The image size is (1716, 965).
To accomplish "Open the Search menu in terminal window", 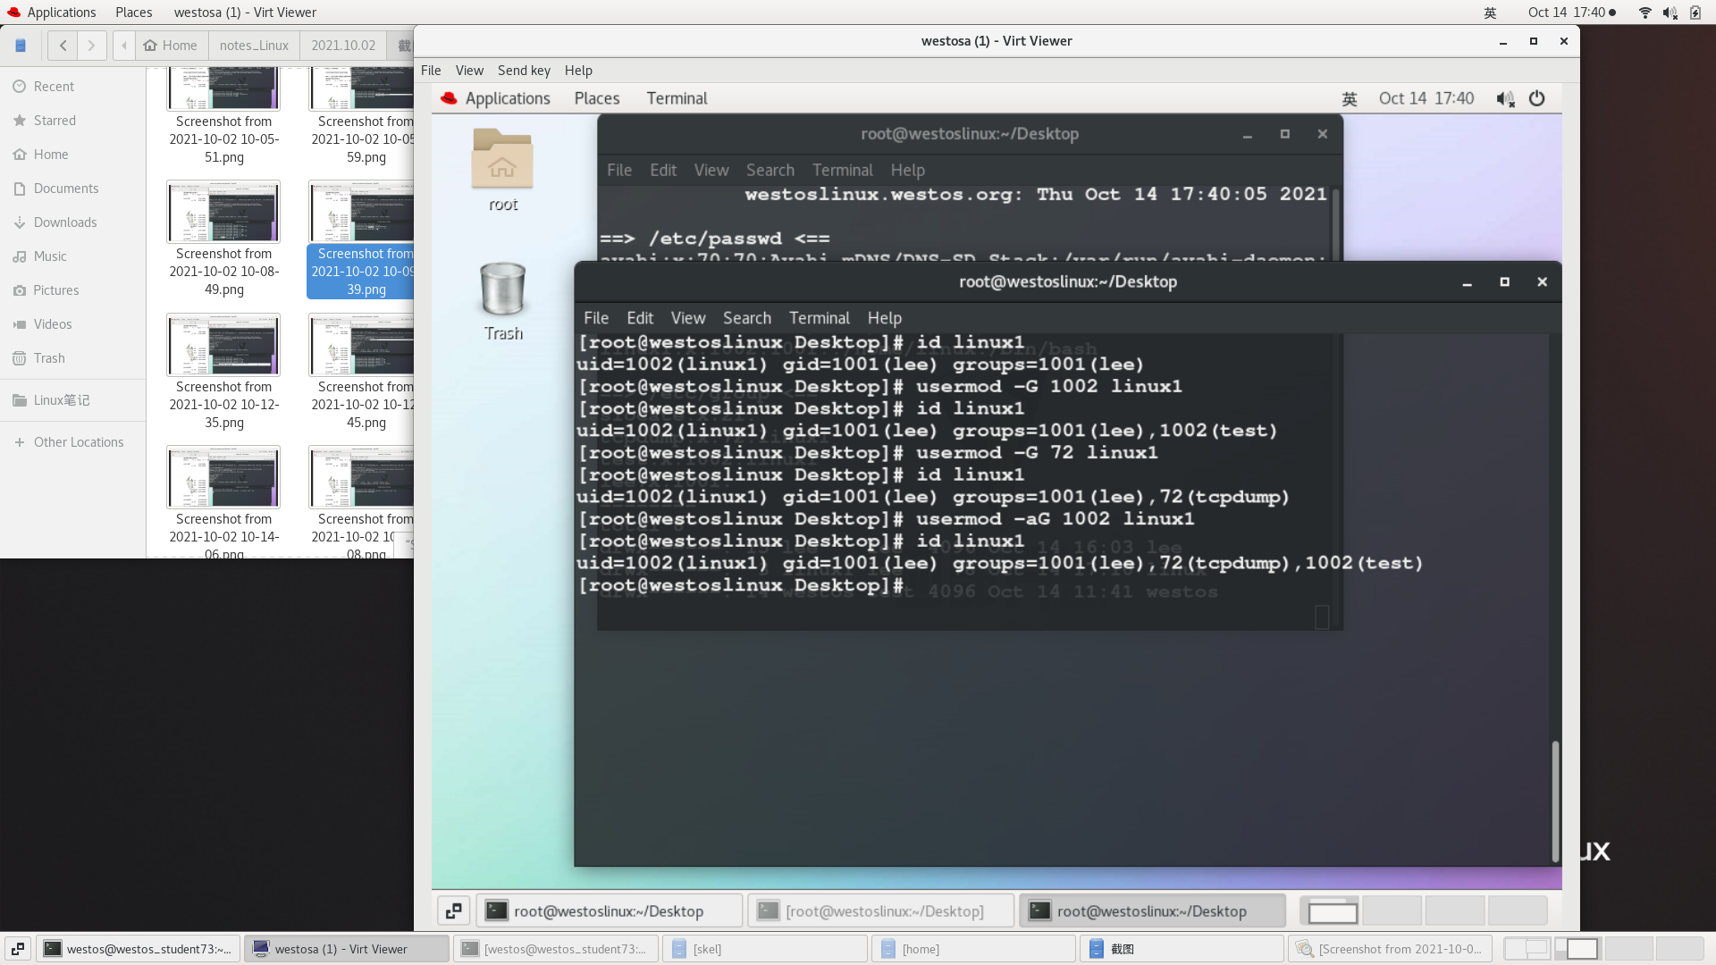I will point(746,317).
